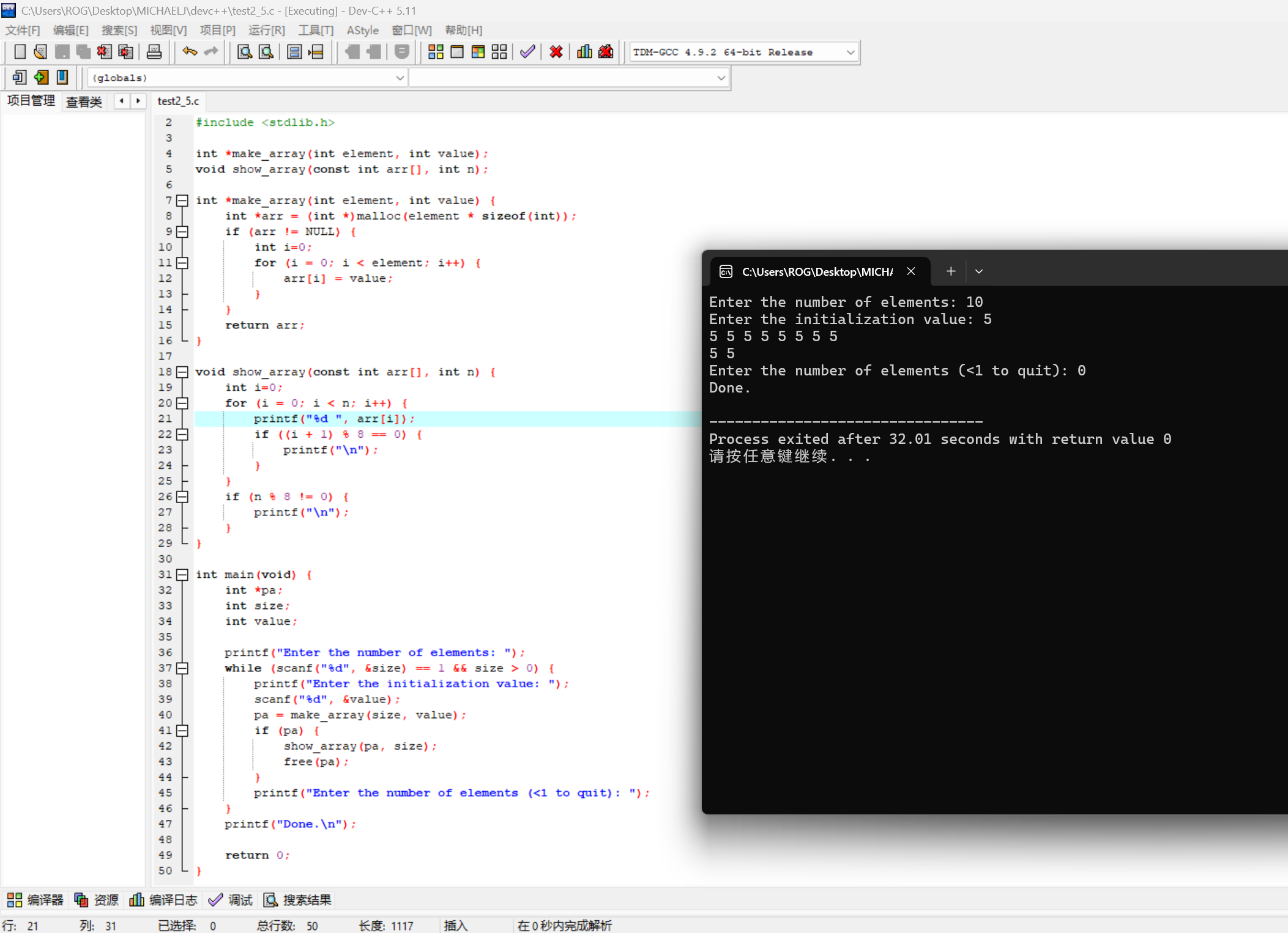Switch to the 查看类 tab
Viewport: 1288px width, 933px height.
(84, 101)
